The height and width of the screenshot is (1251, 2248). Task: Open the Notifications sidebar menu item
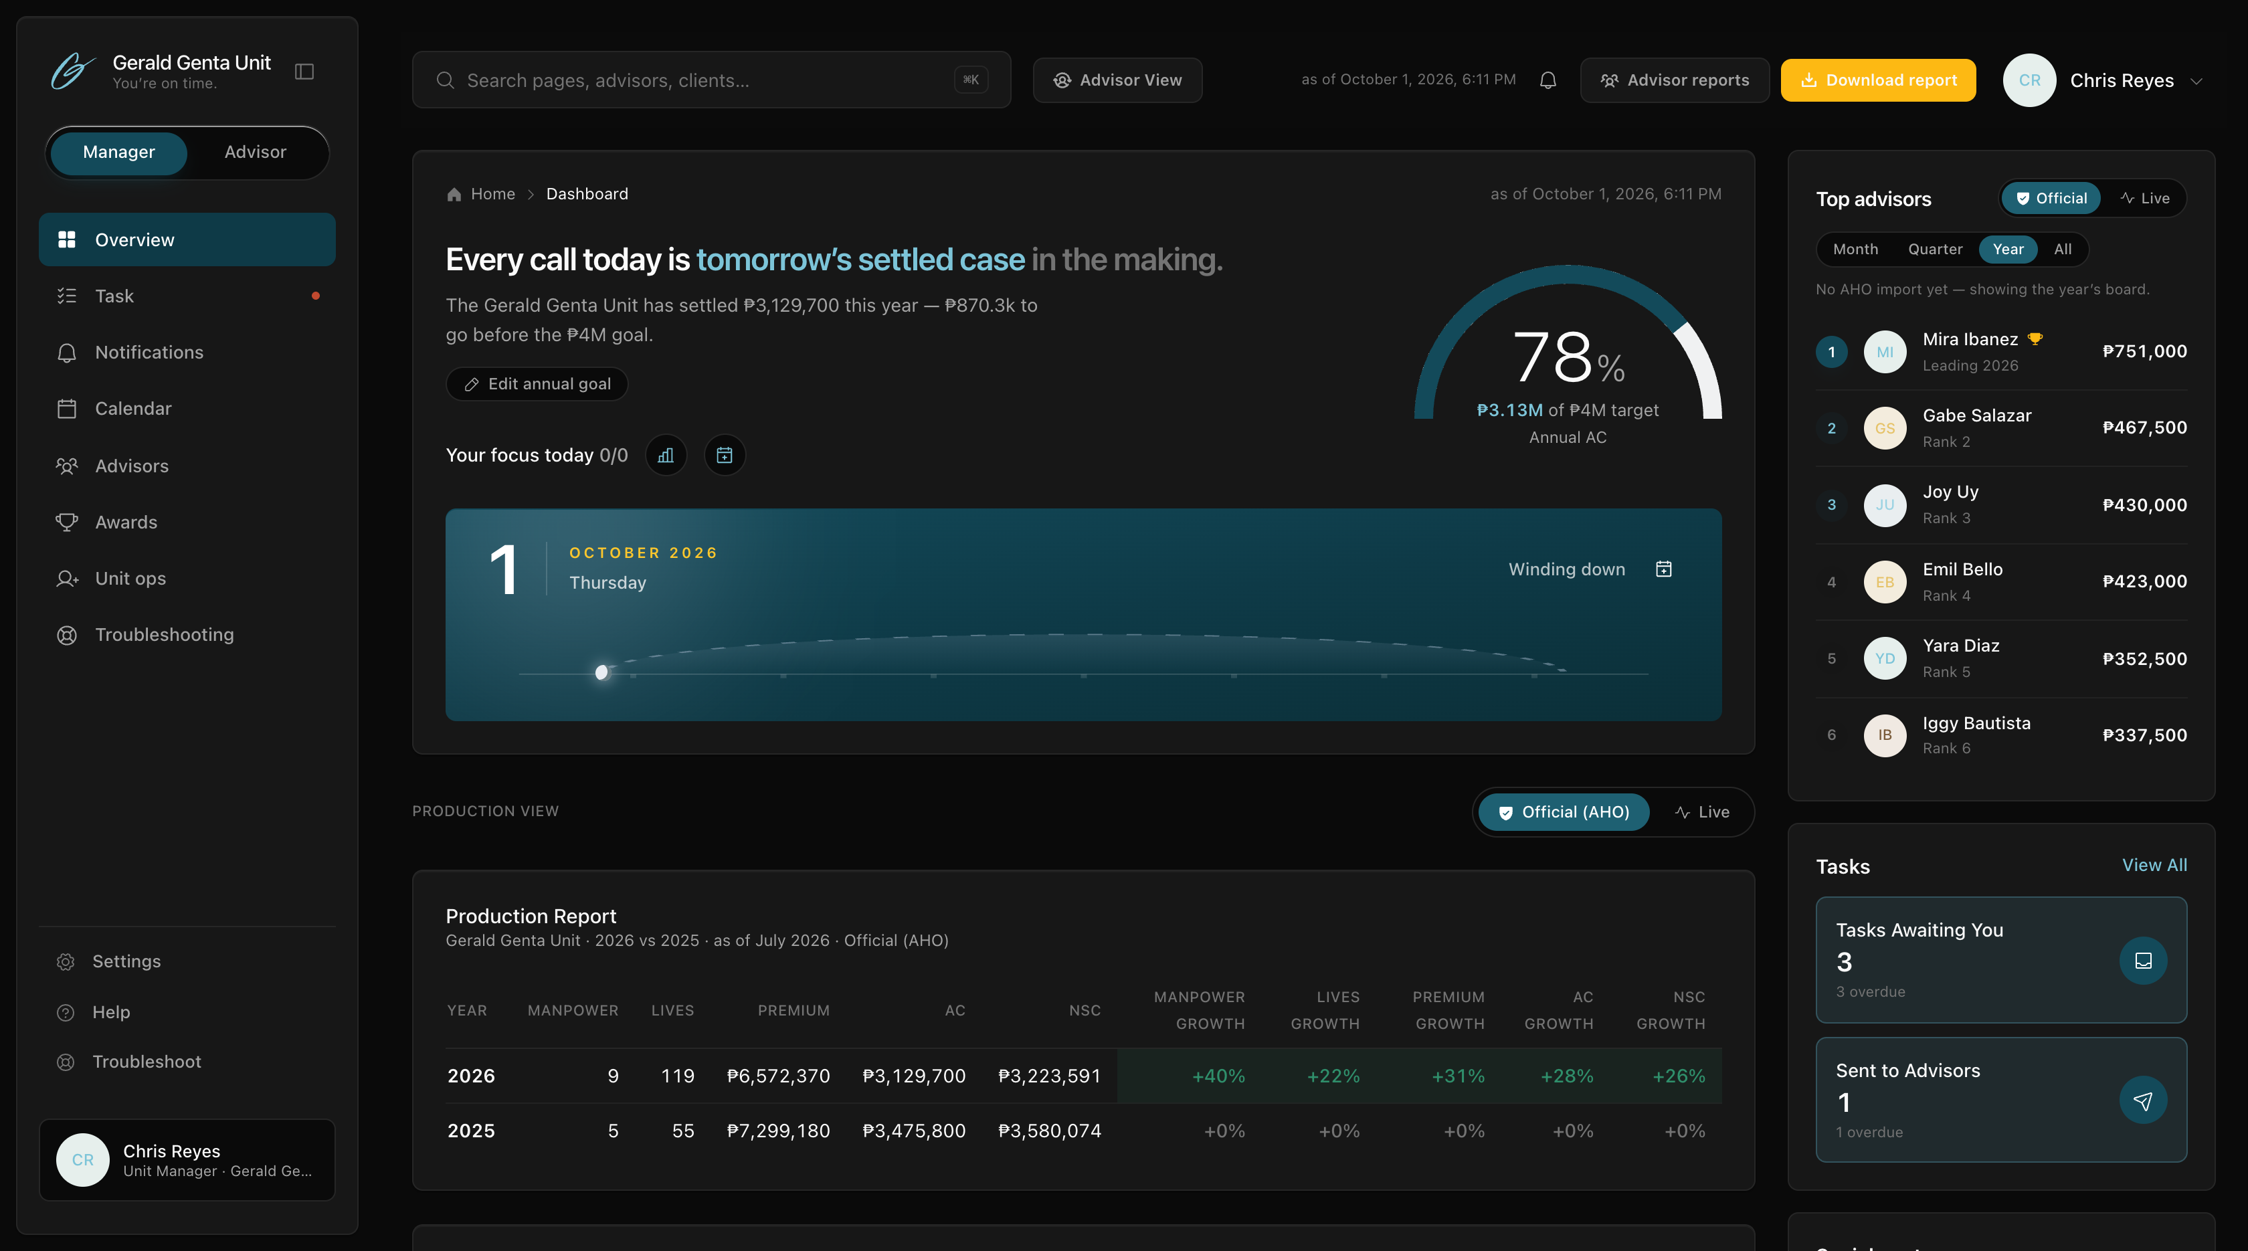tap(187, 353)
